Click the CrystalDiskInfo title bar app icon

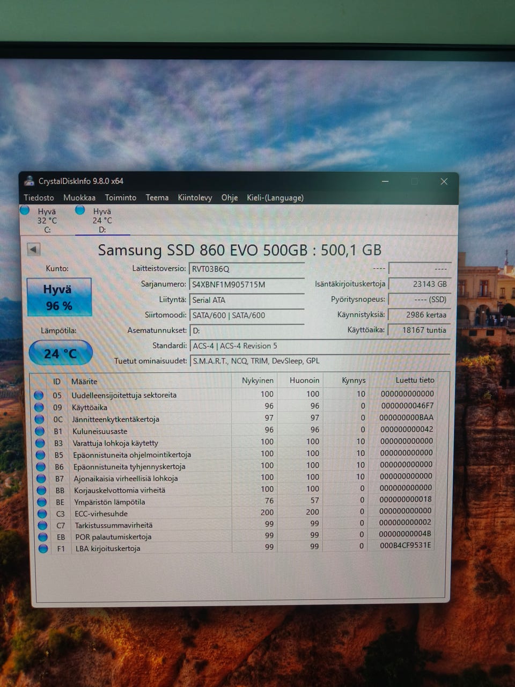click(30, 181)
